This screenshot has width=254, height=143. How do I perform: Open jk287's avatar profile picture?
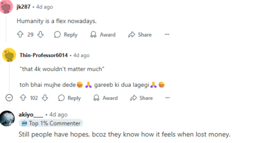(x=6, y=7)
